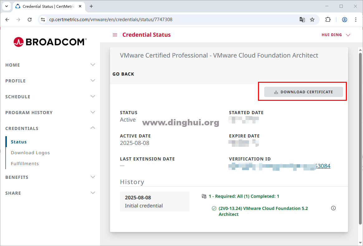Expand the SHARE menu chevron

click(x=93, y=193)
